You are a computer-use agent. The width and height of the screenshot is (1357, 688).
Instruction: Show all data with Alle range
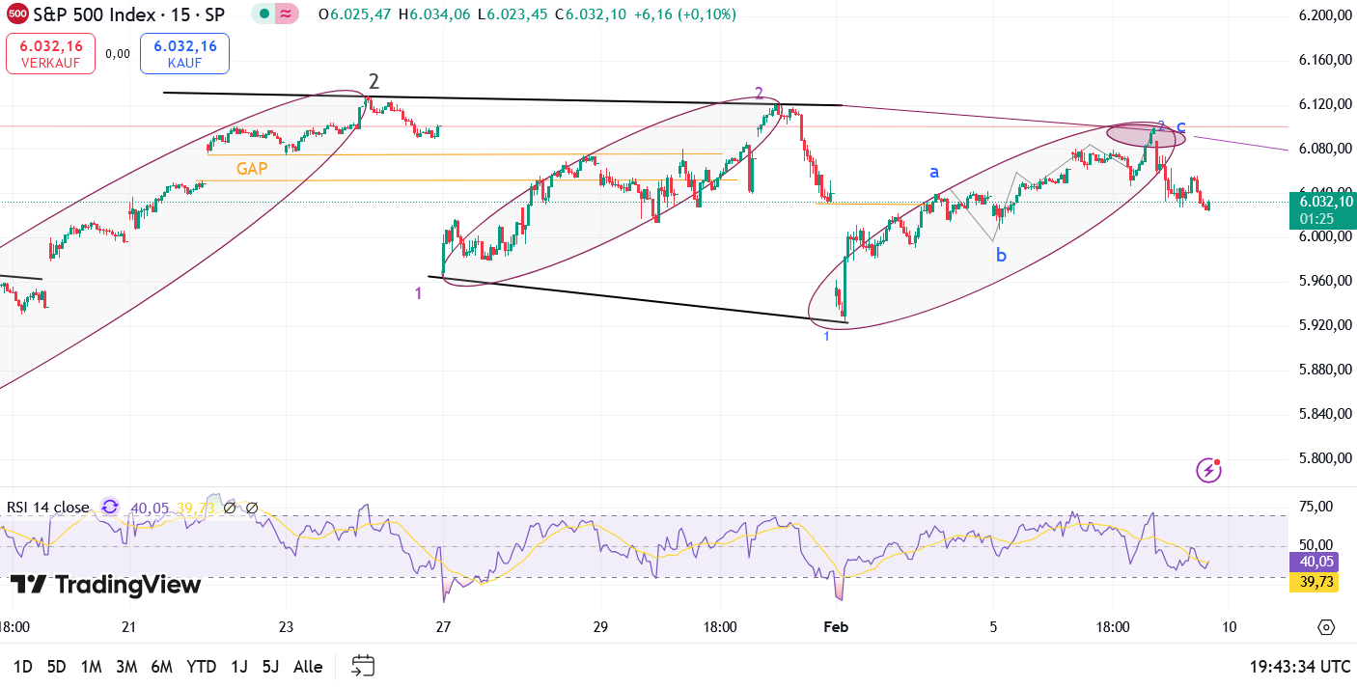[308, 666]
